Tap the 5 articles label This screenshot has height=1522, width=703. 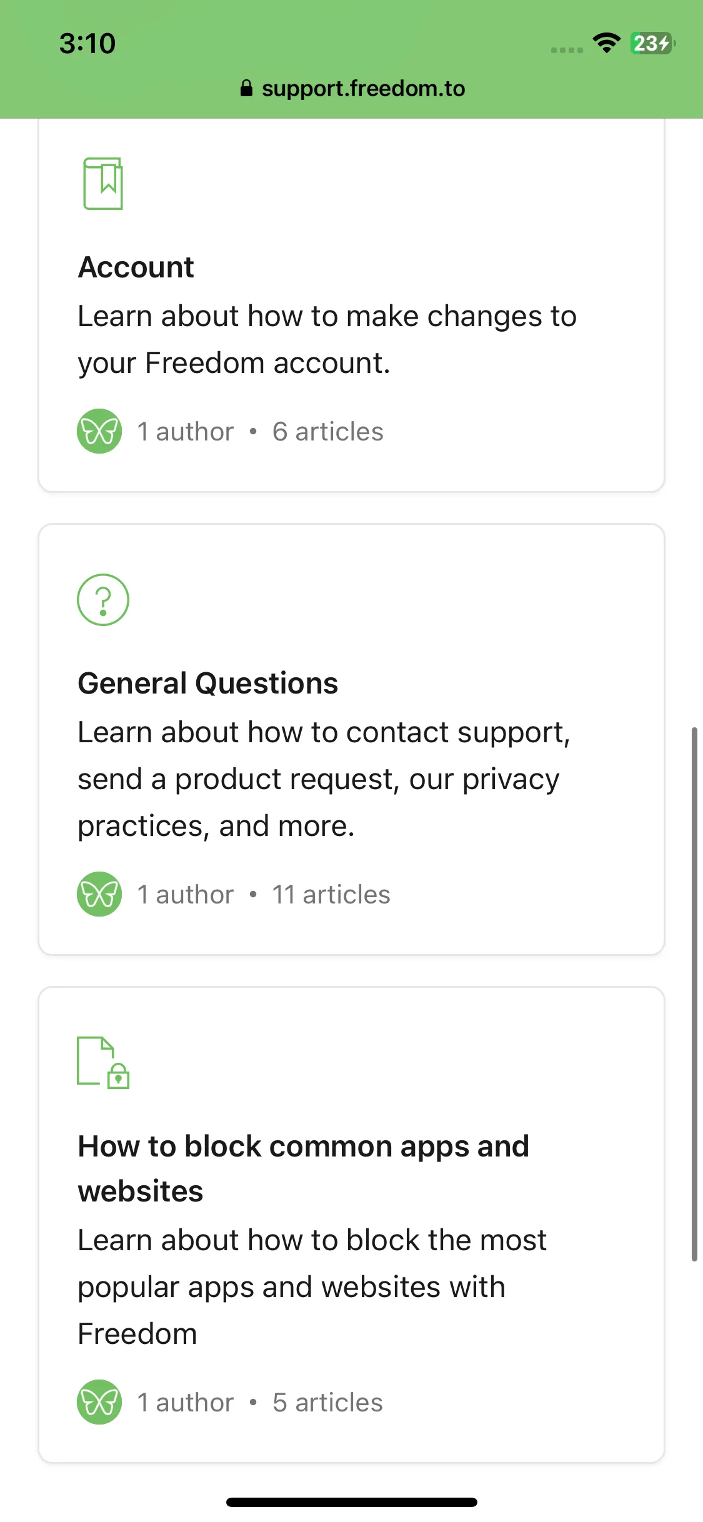[x=327, y=1403]
